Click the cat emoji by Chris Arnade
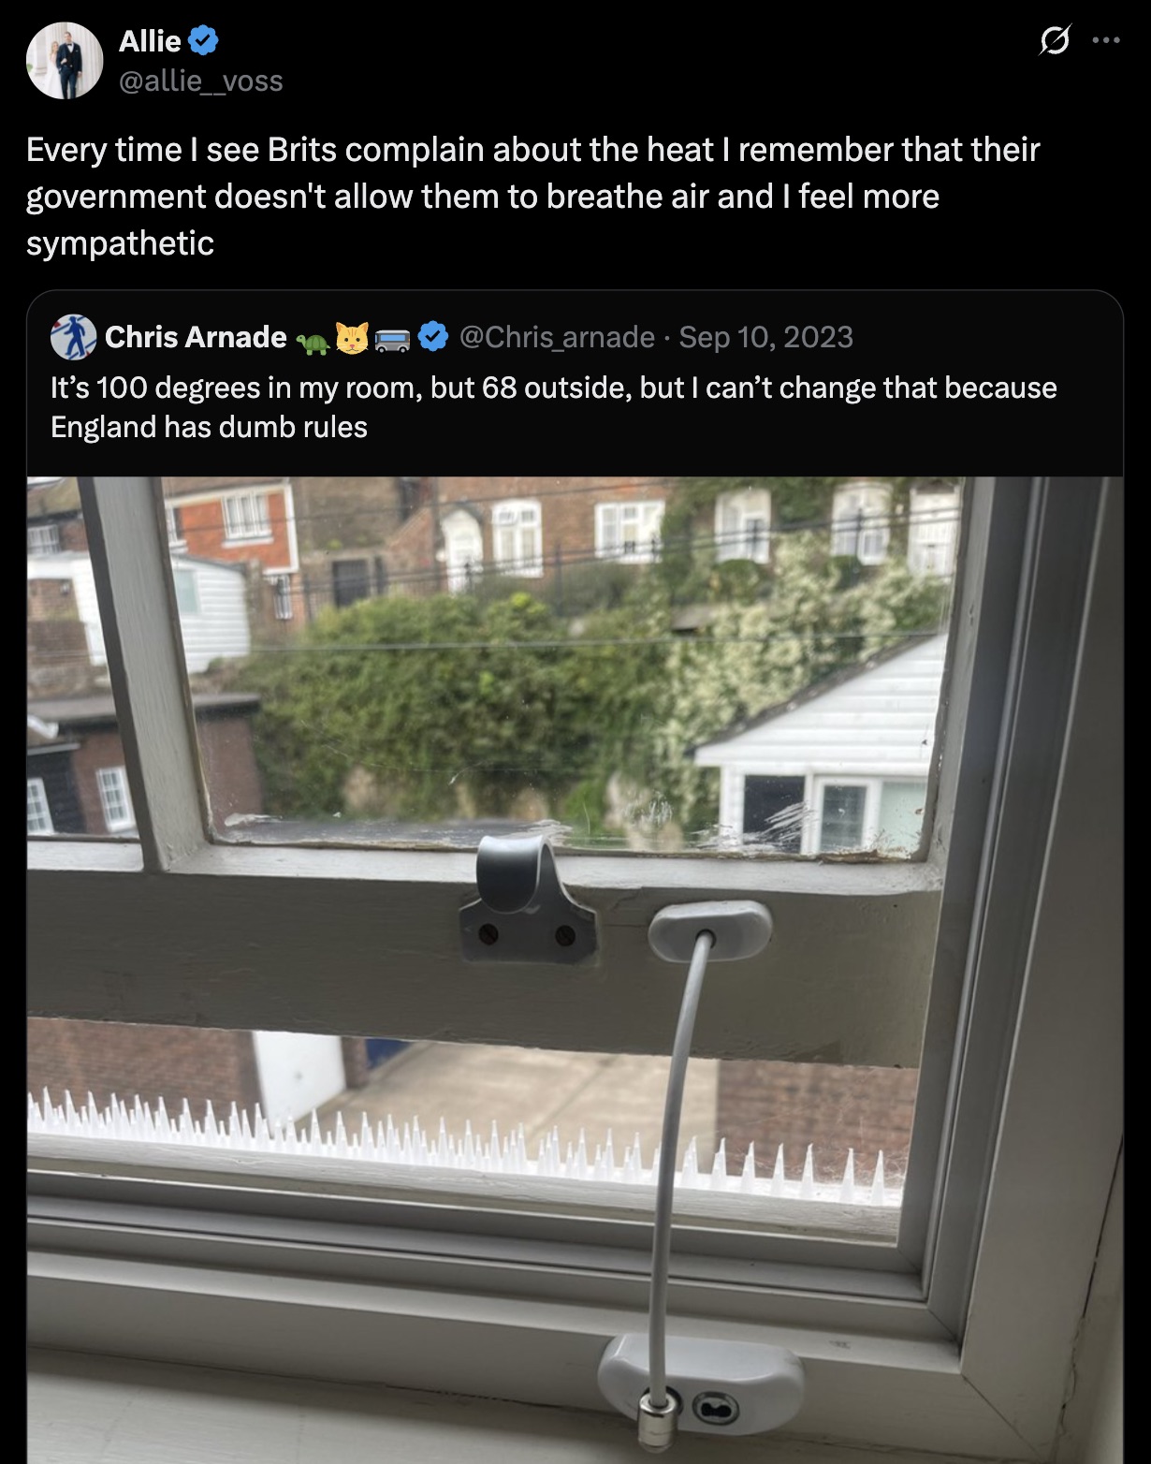1151x1464 pixels. 352,337
